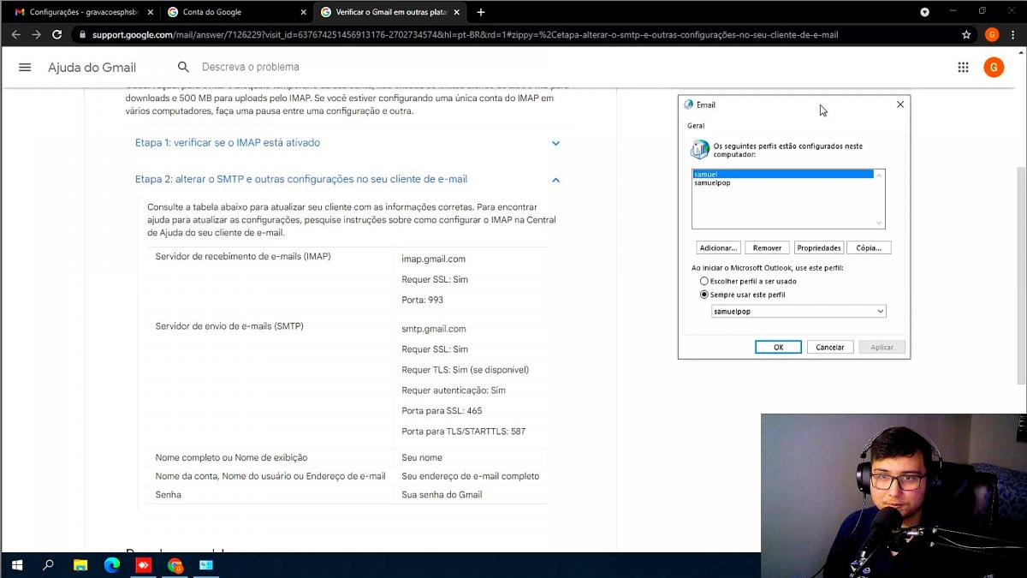
Task: Close the Email profiles dialog
Action: pyautogui.click(x=899, y=104)
